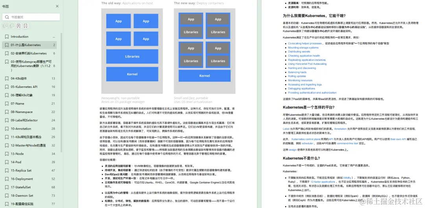Click the 12-factor applications link

click(323, 182)
